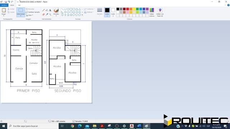This screenshot has height=129, width=230.
Task: Open the Contorno outline dropdown
Action: coord(89,9)
